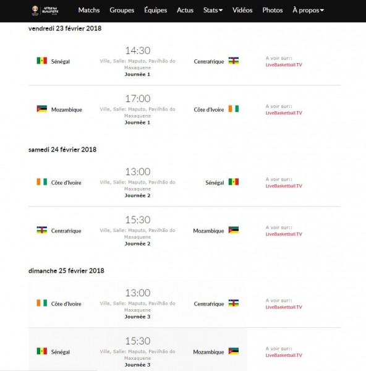Click Côte d'Ivoire flag in Saturday 13:00 match
The height and width of the screenshot is (371, 366).
coord(42,182)
